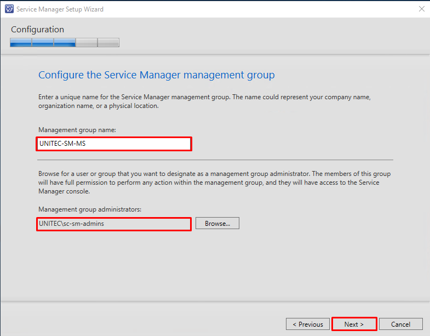Click the second filled progress bar segment
The width and height of the screenshot is (430, 336).
43,43
